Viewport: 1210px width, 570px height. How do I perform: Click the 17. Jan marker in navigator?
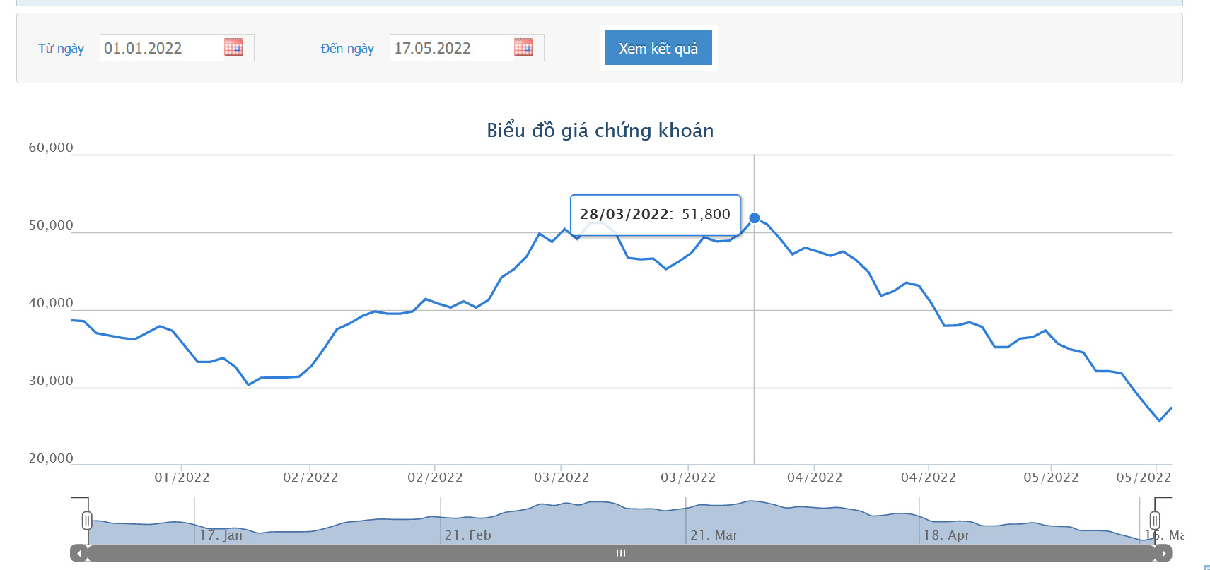pyautogui.click(x=221, y=535)
